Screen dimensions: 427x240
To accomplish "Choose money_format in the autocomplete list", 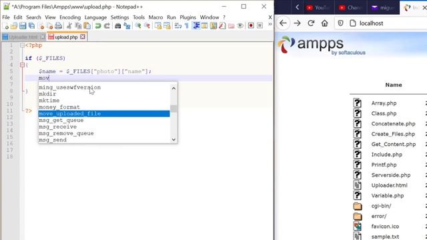I will [104, 107].
